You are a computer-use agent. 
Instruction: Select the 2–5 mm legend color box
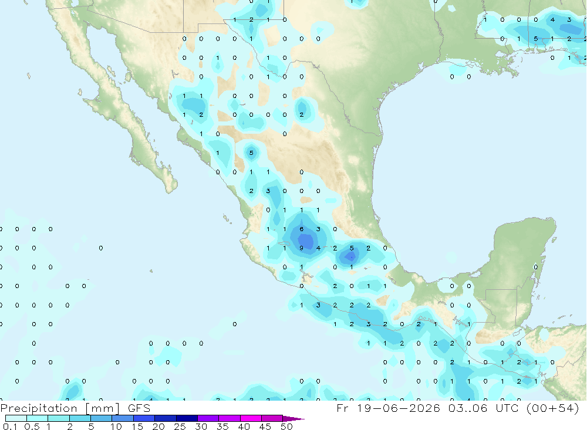point(80,418)
